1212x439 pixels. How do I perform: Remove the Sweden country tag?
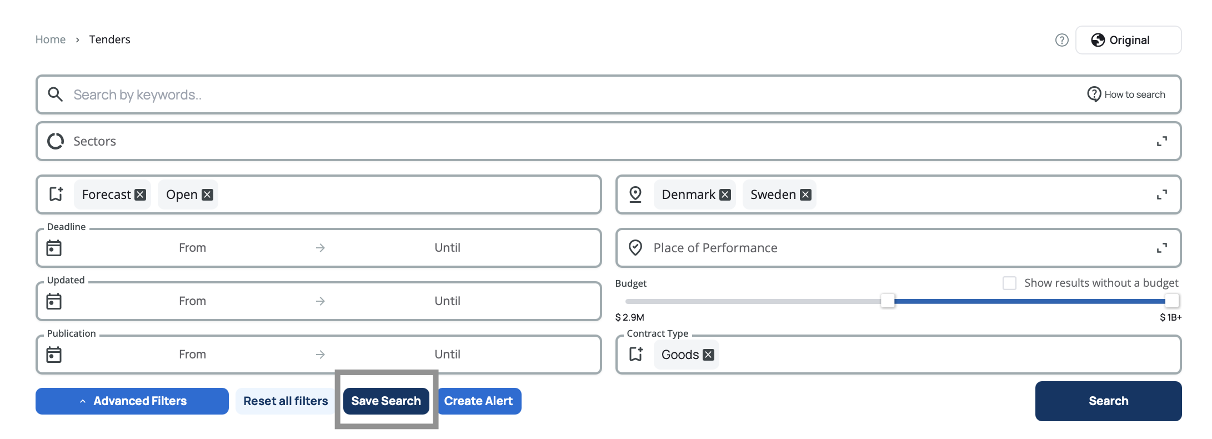coord(805,194)
